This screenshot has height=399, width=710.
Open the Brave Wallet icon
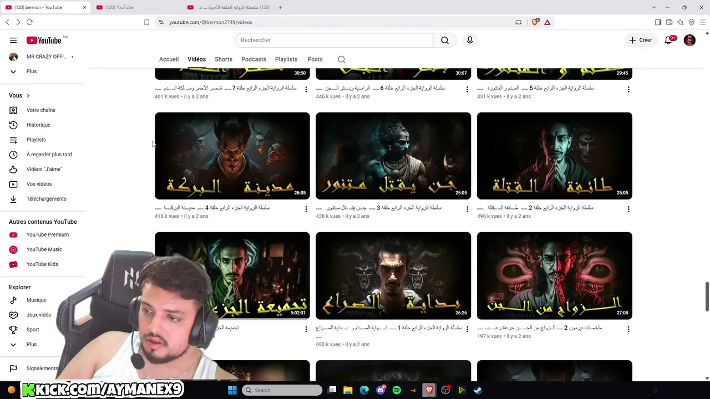point(669,22)
